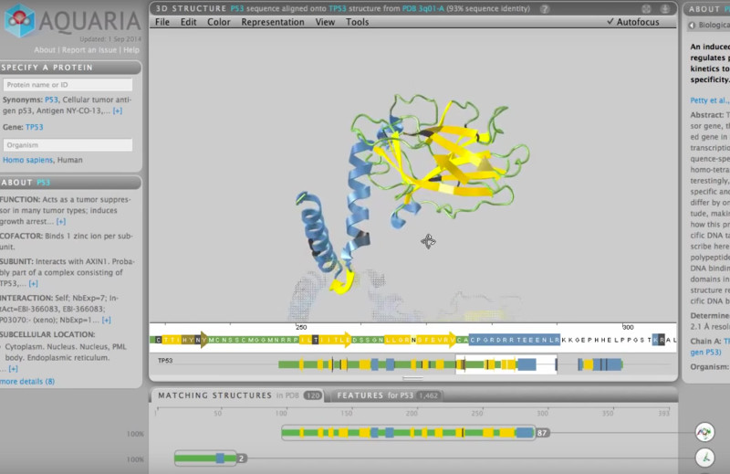This screenshot has width=730, height=474.
Task: Open the TP53 gene link
Action: pos(34,127)
